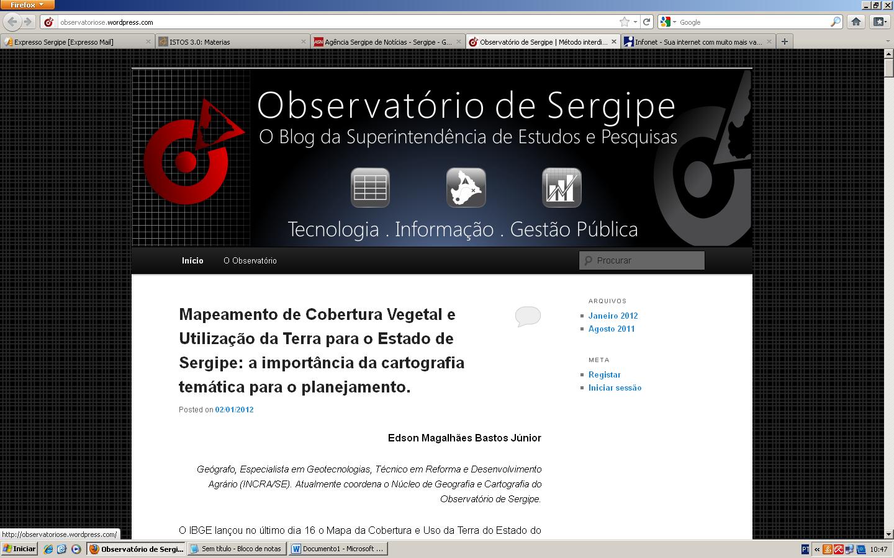The width and height of the screenshot is (894, 558).
Task: Click the vertical scrollbar up arrow
Action: click(x=888, y=54)
